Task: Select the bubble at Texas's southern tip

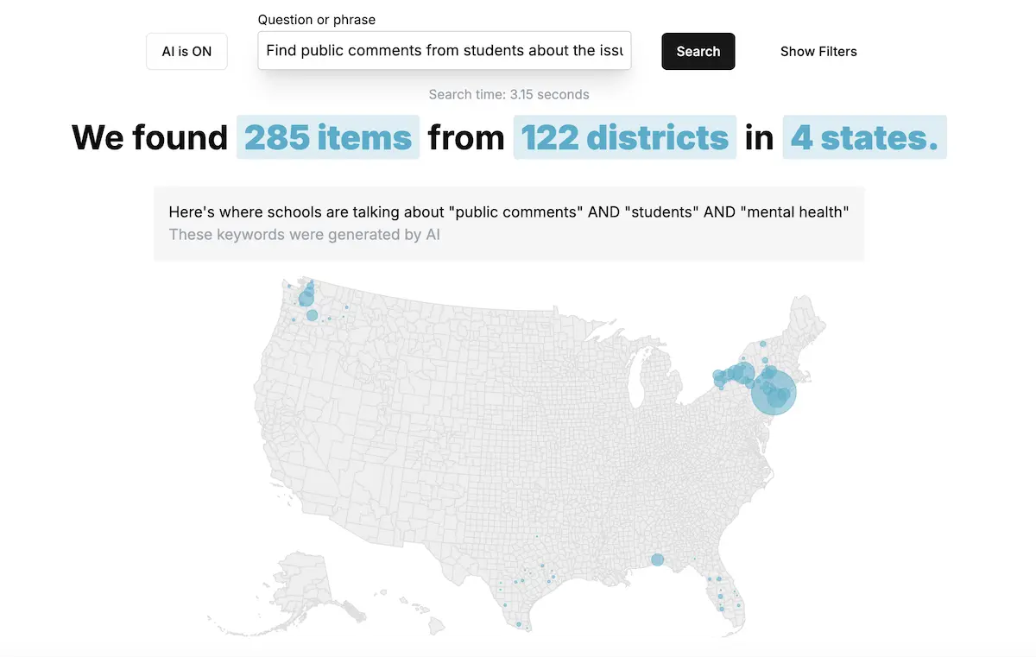Action: pos(519,624)
